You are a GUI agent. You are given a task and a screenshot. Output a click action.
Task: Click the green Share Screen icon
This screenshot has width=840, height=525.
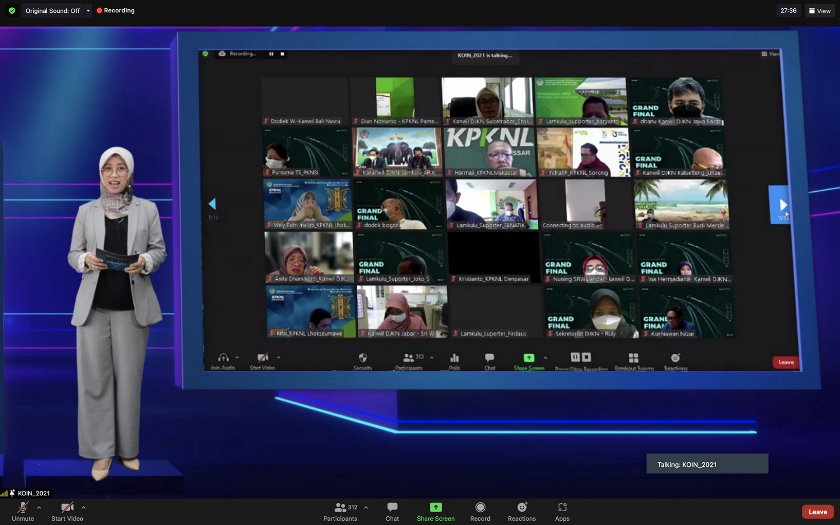pos(435,508)
